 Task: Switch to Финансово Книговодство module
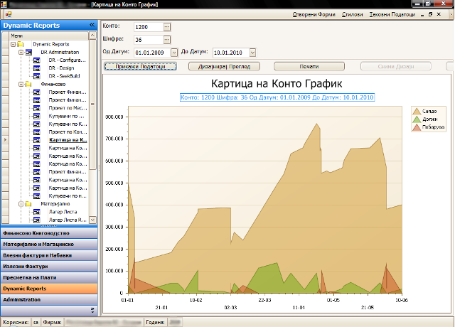tap(49, 233)
